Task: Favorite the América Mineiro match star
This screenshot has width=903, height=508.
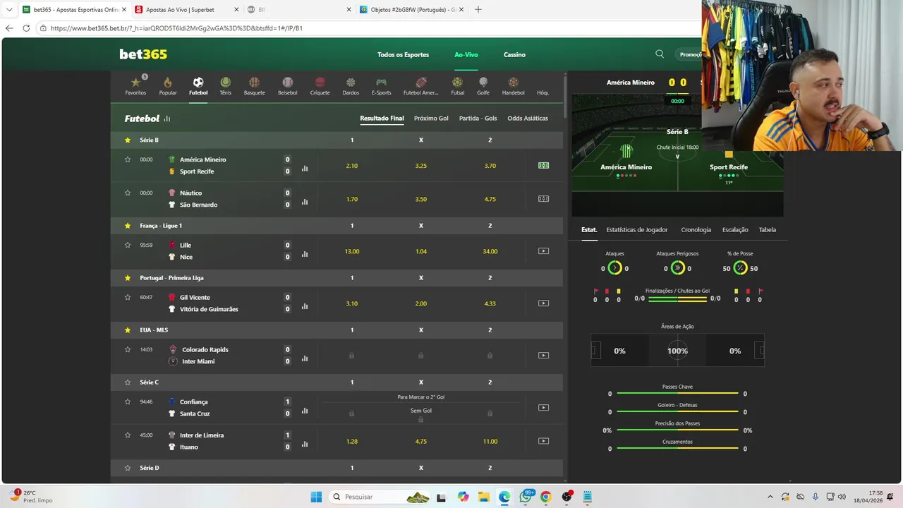Action: click(128, 159)
